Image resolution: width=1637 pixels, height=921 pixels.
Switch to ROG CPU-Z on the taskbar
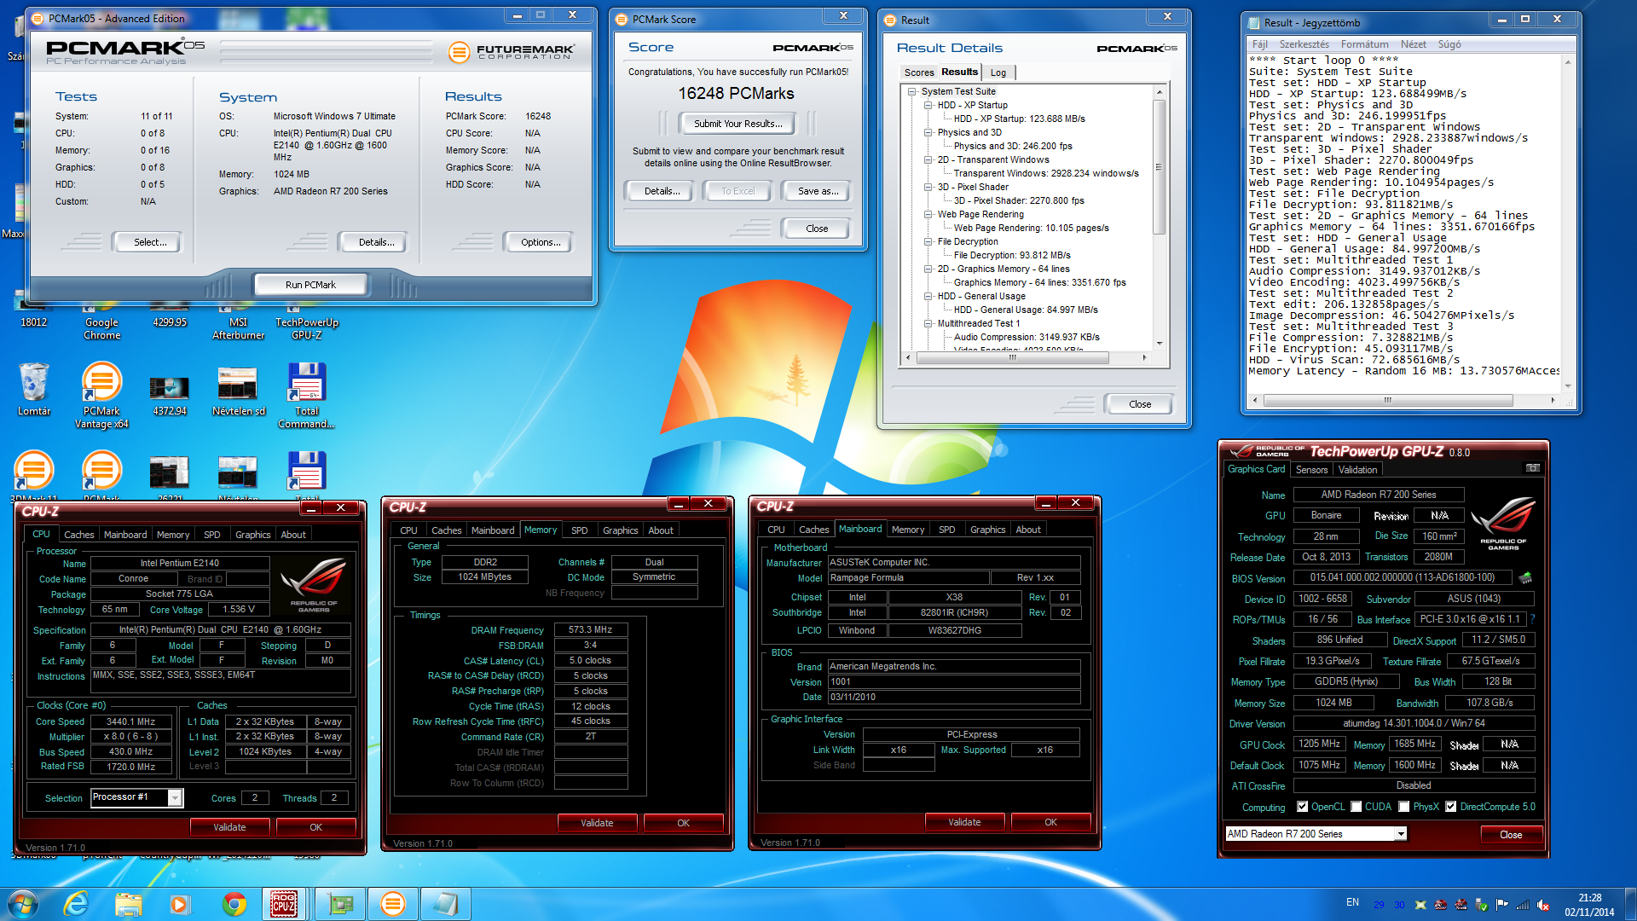coord(285,904)
